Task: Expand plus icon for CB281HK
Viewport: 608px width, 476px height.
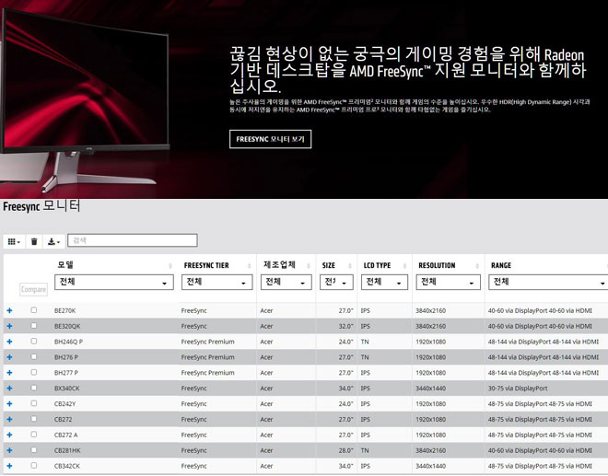Action: [x=10, y=450]
